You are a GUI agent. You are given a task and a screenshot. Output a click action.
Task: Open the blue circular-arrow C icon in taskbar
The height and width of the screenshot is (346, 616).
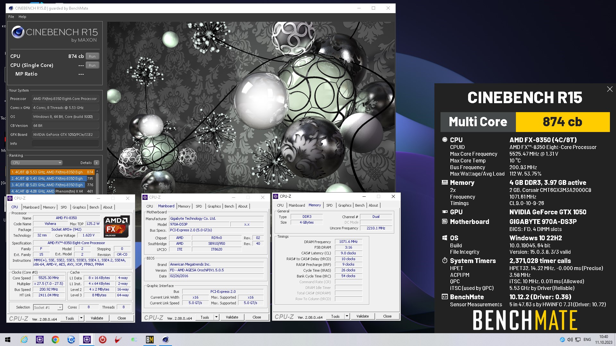tap(71, 340)
